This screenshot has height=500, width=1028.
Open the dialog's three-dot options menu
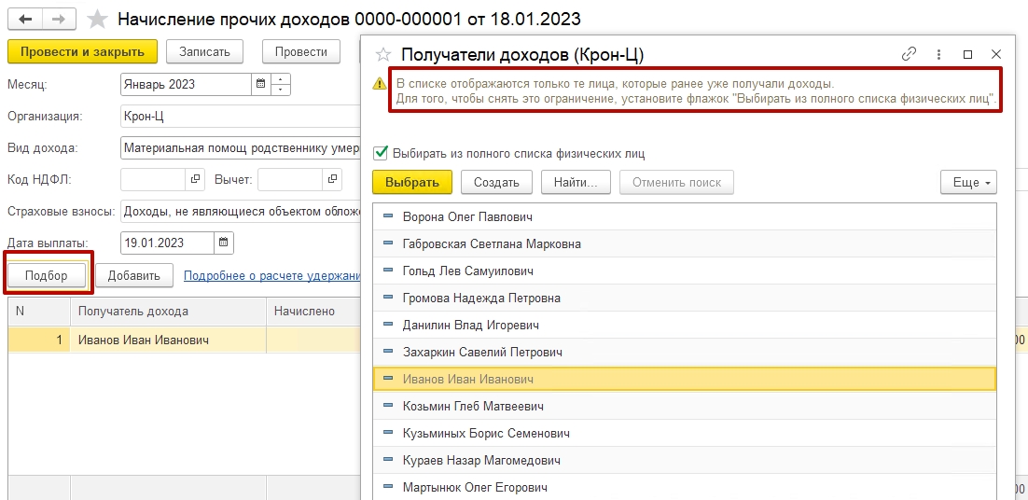click(x=938, y=54)
